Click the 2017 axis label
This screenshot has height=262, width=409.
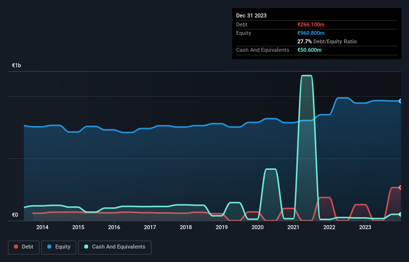coord(150,227)
